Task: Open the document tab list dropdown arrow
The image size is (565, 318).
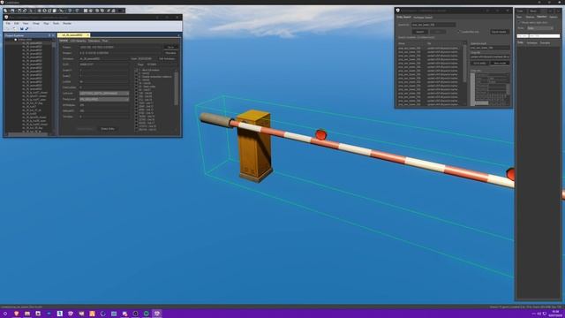Action: click(178, 35)
